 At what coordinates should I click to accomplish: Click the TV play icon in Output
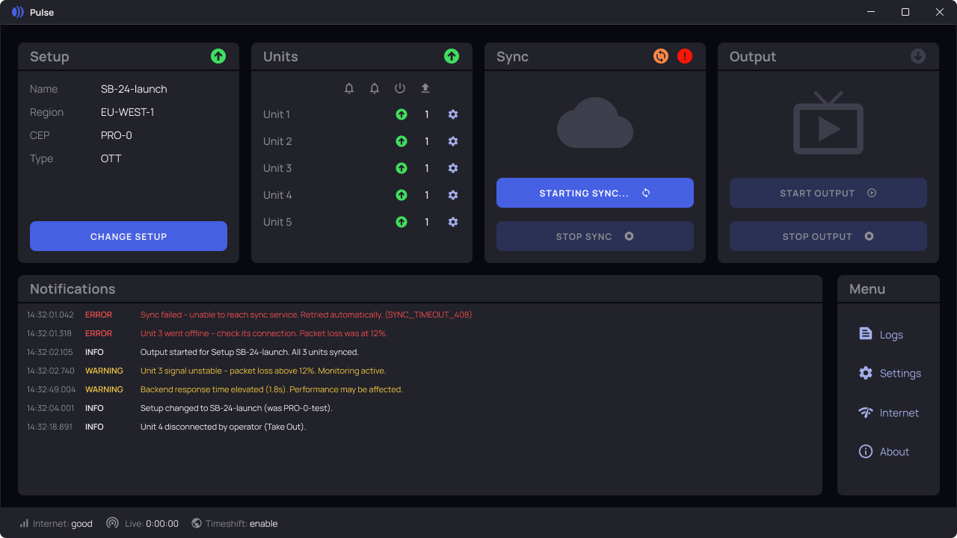pos(828,123)
